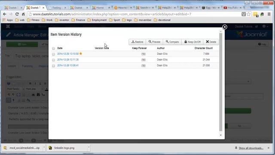Click the browser home icon
The image size is (275, 155).
[23, 14]
